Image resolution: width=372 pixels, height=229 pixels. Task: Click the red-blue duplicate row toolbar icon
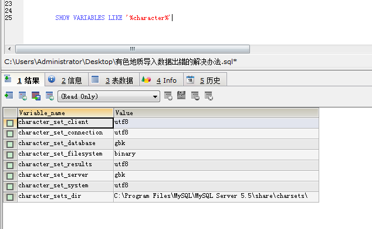click(36, 96)
